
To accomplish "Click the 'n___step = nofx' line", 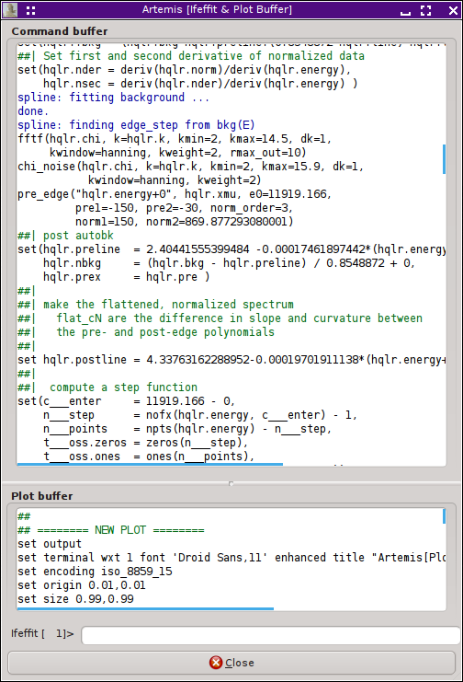I will point(200,415).
